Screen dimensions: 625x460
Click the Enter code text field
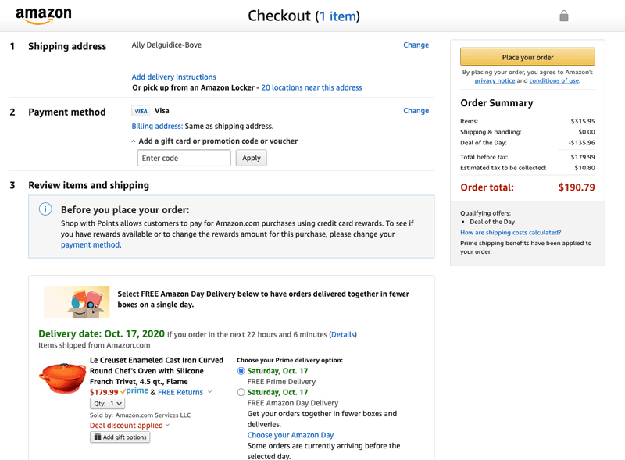pos(184,158)
